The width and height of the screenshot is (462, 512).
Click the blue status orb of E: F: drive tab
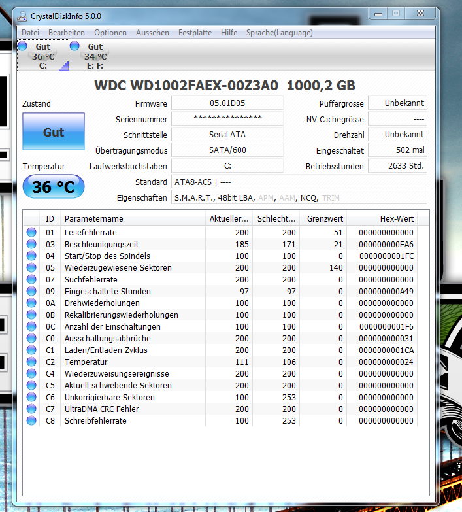tap(74, 46)
